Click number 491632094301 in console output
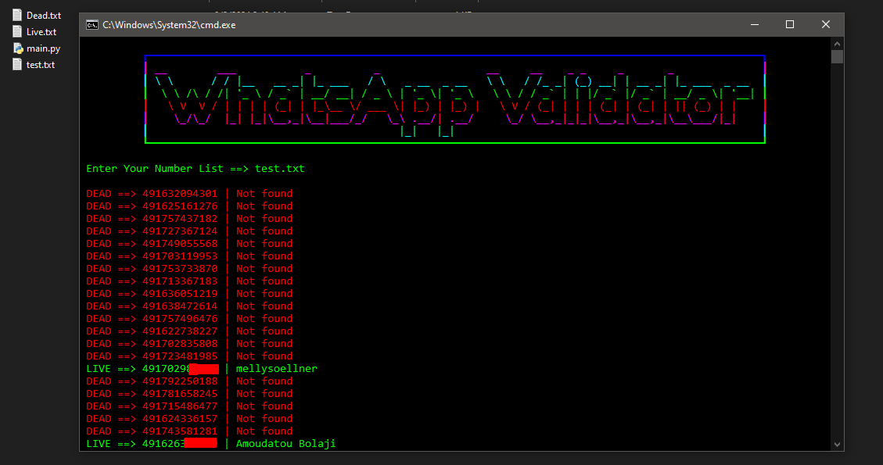Screen dimensions: 883x465 180,194
